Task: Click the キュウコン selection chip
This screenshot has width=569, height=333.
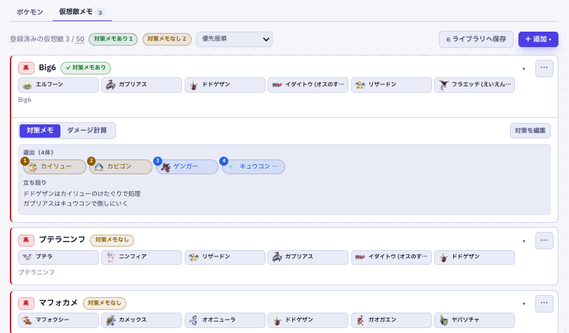Action: click(254, 166)
